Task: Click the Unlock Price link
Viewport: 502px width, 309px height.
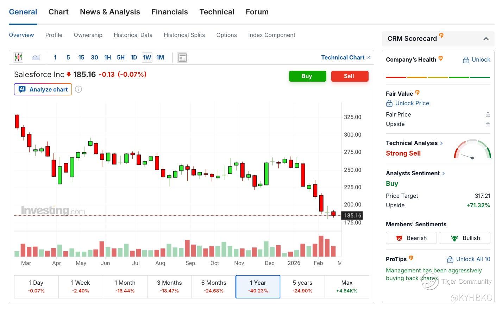Action: point(408,103)
